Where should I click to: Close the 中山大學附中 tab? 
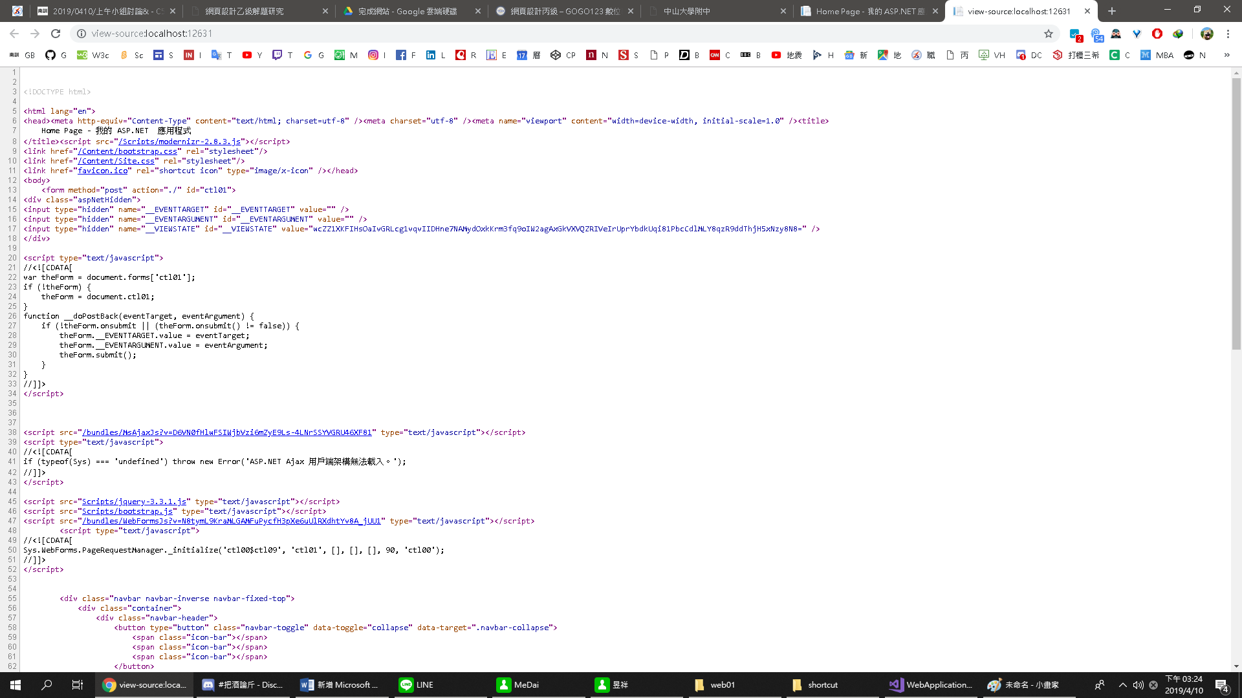783,11
